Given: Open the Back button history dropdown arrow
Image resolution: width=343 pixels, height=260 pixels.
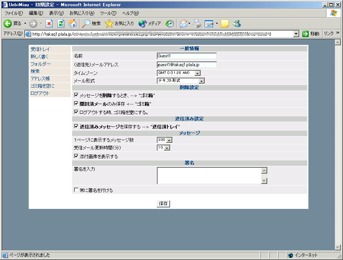Looking at the screenshot, I should tap(25, 24).
